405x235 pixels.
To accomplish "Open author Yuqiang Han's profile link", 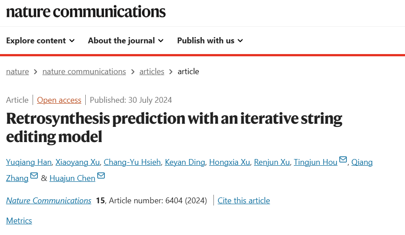I will click(29, 162).
